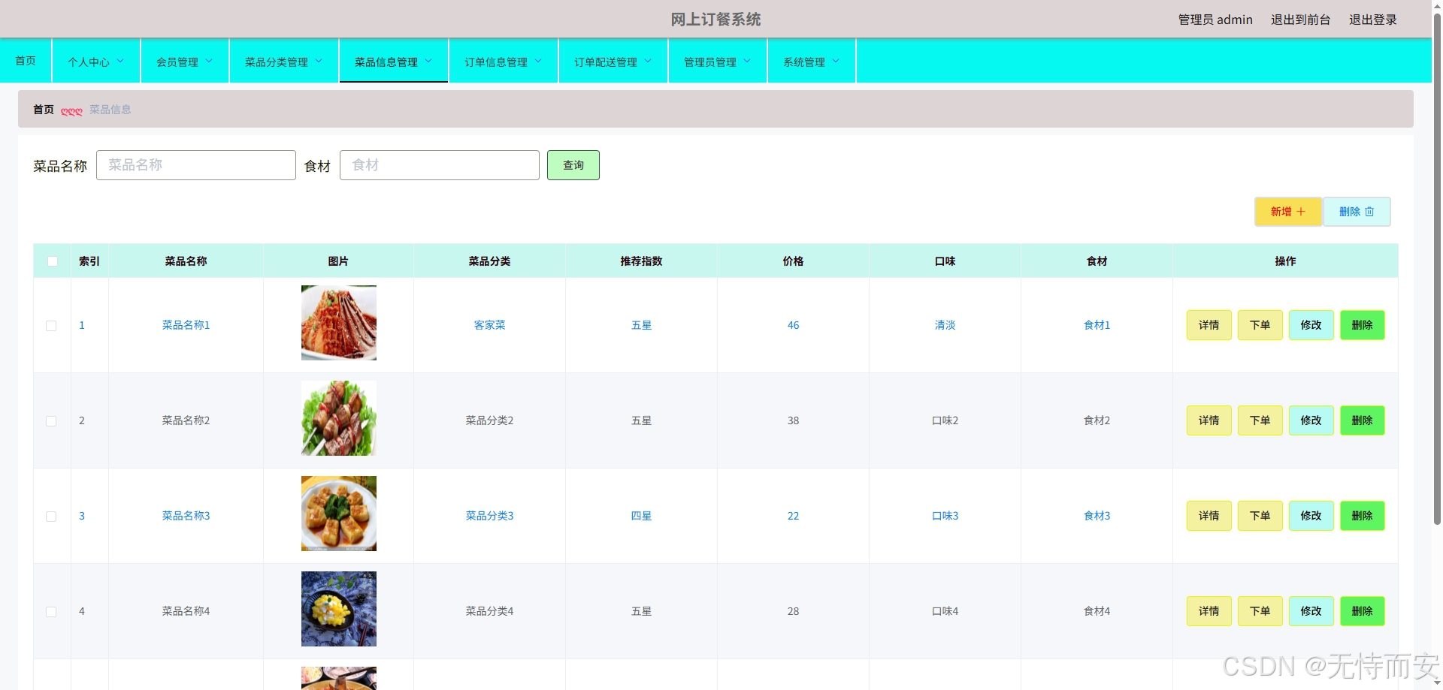Open 详情 for 菜品名称4
Viewport: 1443px width, 690px height.
[x=1209, y=611]
